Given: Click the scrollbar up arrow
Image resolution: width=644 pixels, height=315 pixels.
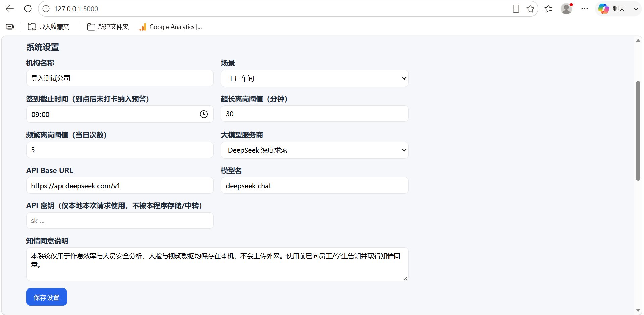Looking at the screenshot, I should pos(638,40).
